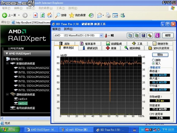Open HD Tune 說明 menu

pos(68,29)
